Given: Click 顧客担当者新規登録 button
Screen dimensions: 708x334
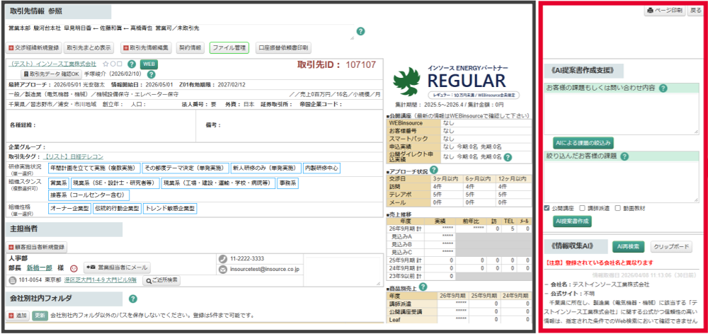Looking at the screenshot, I should click(x=37, y=248).
